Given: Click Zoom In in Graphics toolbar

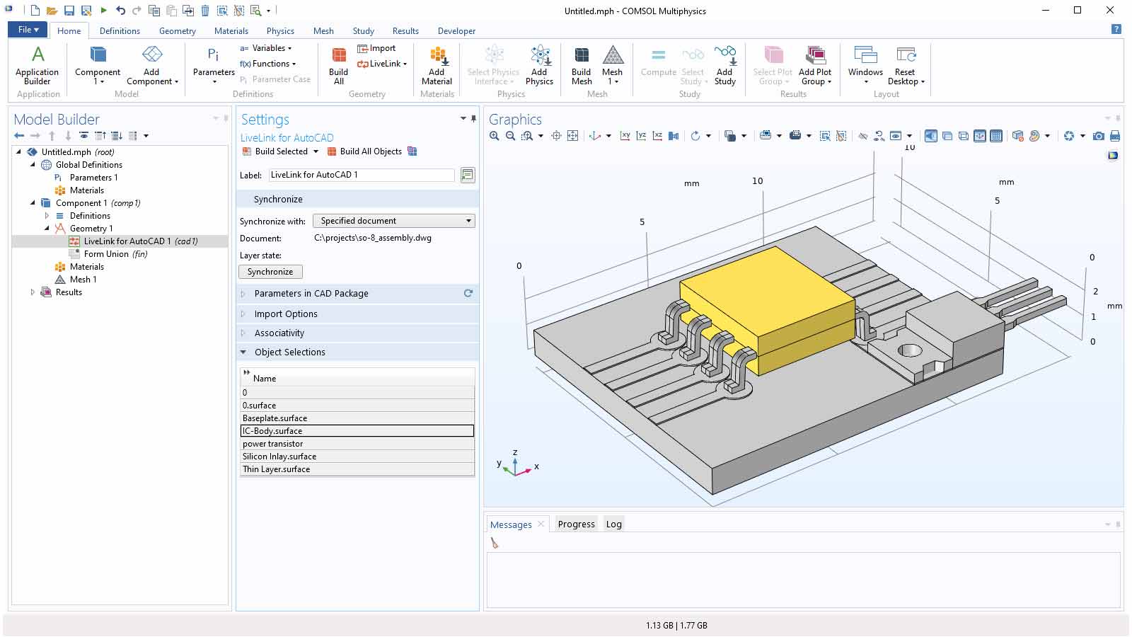Looking at the screenshot, I should pyautogui.click(x=494, y=136).
